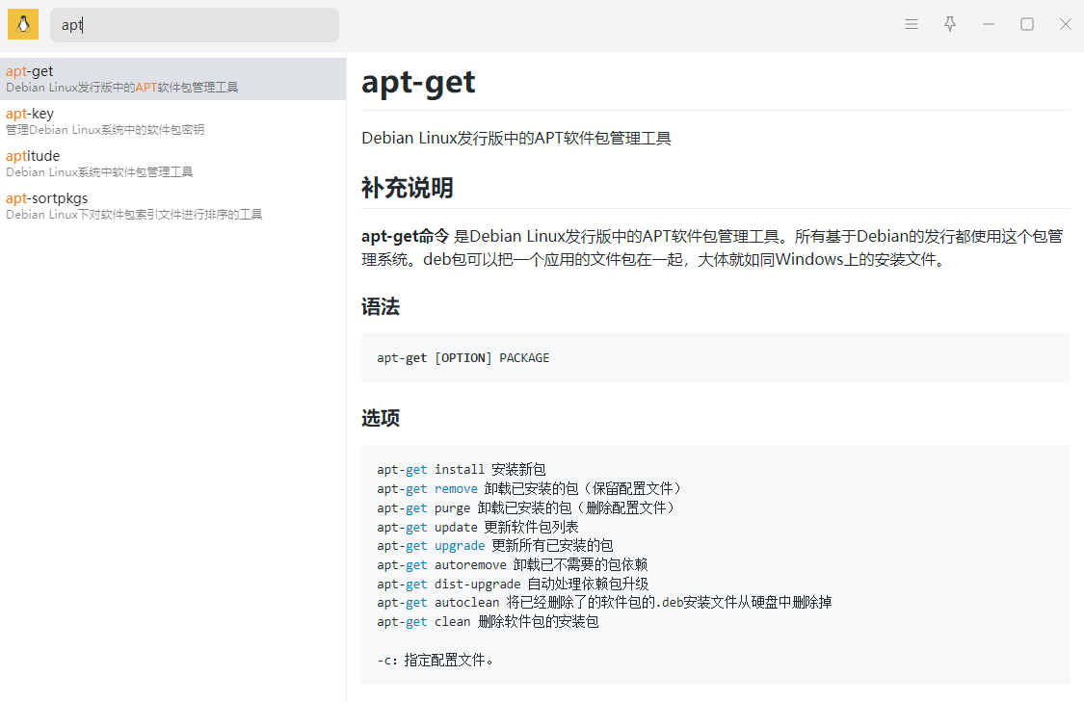Open the hamburger menu icon

pyautogui.click(x=912, y=24)
